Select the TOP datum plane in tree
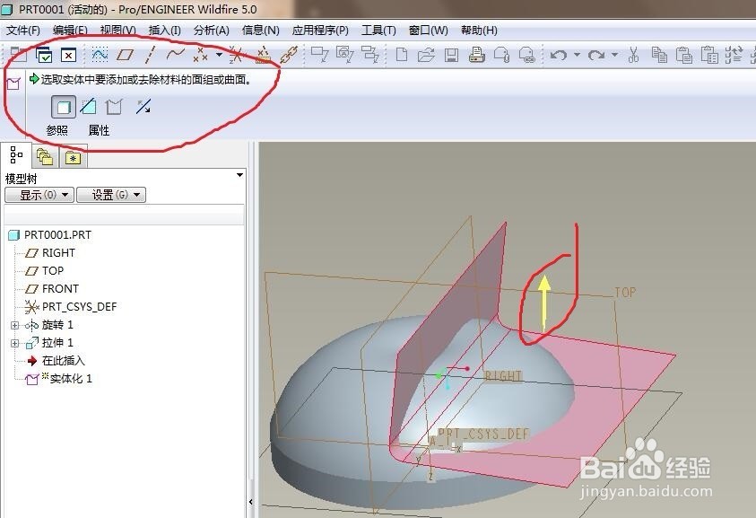The image size is (756, 518). point(44,271)
